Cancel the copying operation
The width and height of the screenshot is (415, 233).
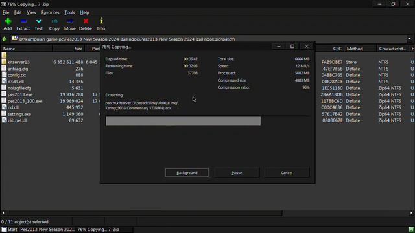(287, 173)
